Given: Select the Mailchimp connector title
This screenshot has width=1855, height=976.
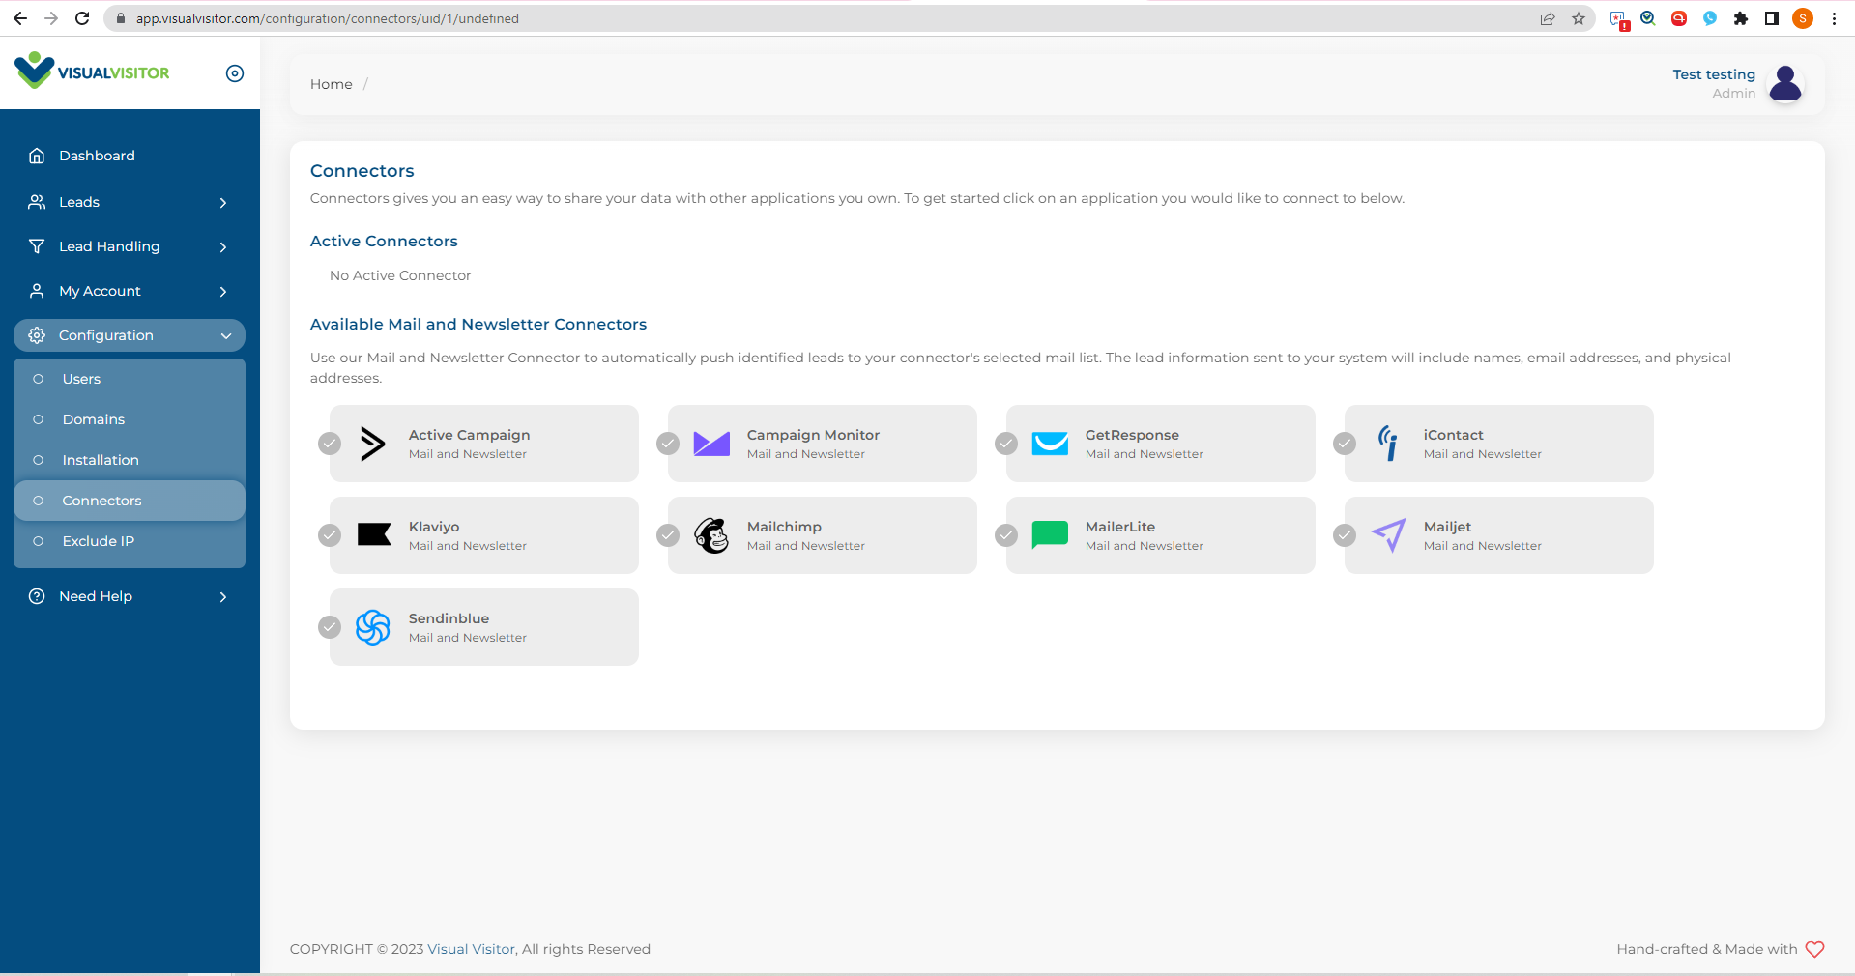Looking at the screenshot, I should (x=784, y=527).
